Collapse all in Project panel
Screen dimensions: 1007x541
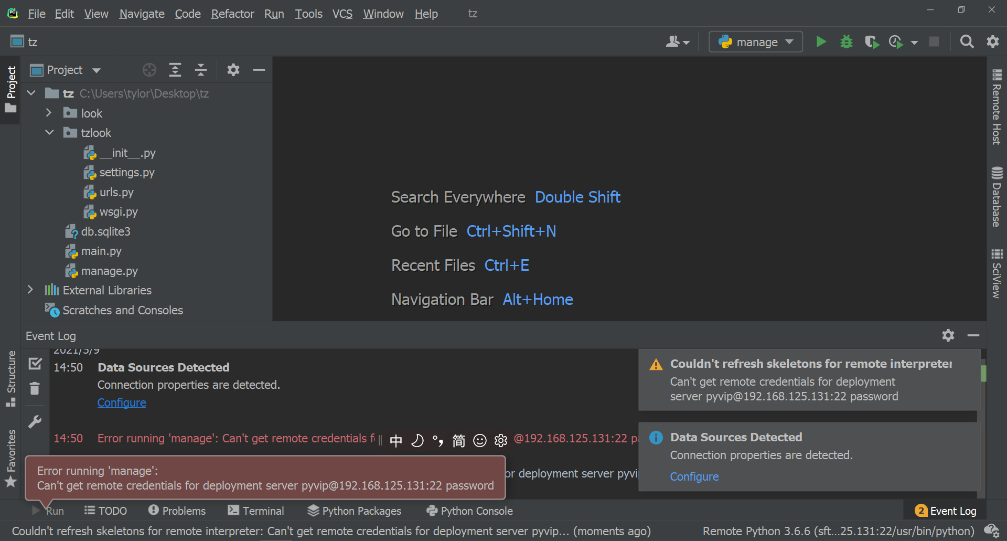click(201, 70)
